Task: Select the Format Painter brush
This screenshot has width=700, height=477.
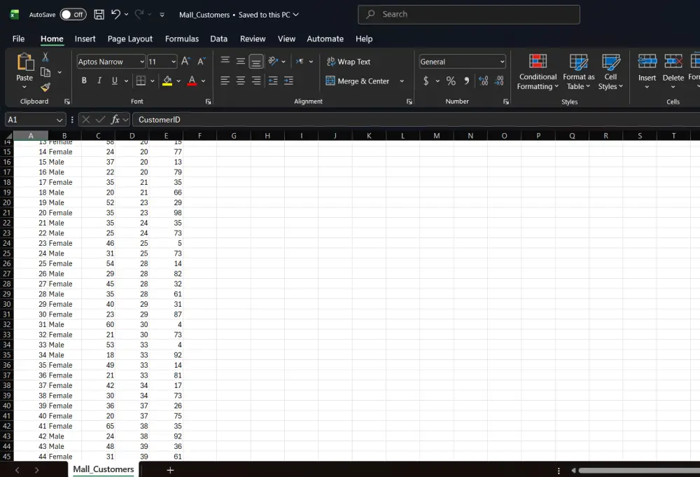Action: [45, 87]
